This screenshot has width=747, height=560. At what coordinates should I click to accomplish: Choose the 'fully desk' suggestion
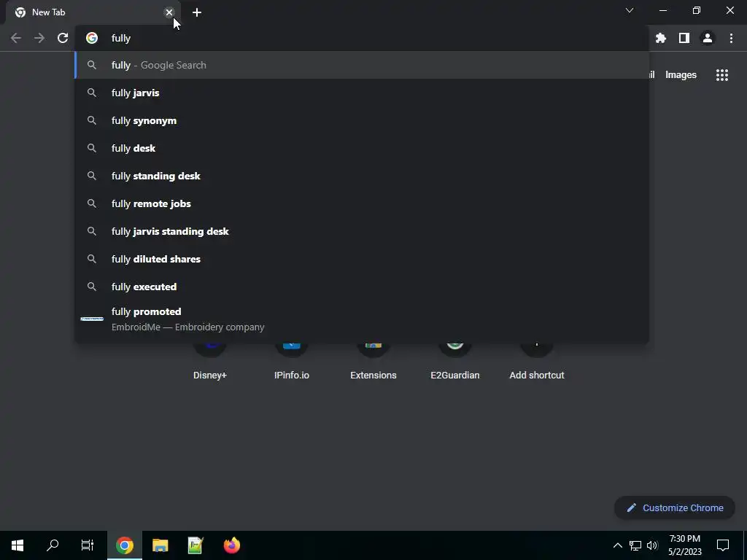(362, 148)
